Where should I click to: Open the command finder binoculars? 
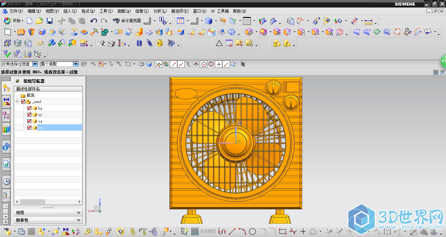pyautogui.click(x=127, y=21)
